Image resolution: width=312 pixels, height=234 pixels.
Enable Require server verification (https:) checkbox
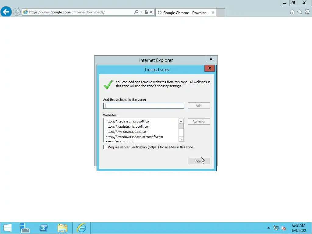point(105,147)
